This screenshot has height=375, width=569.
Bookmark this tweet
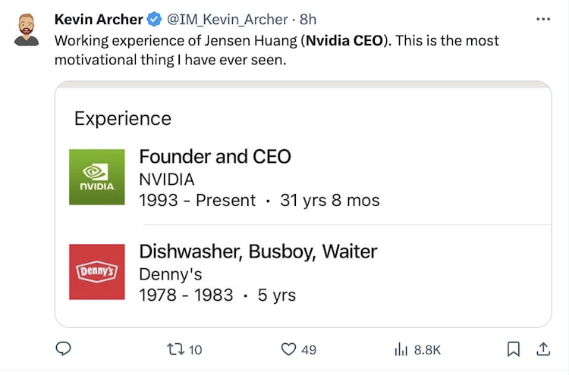(x=514, y=349)
